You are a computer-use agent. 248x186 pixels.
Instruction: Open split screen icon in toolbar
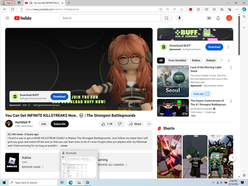206,9
